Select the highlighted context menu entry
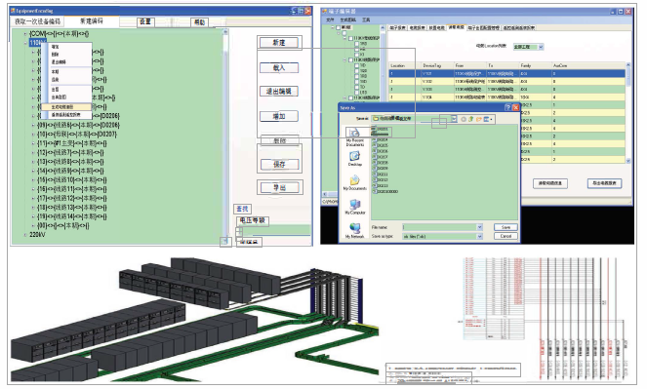Viewport: 647px width, 389px height. click(66, 106)
